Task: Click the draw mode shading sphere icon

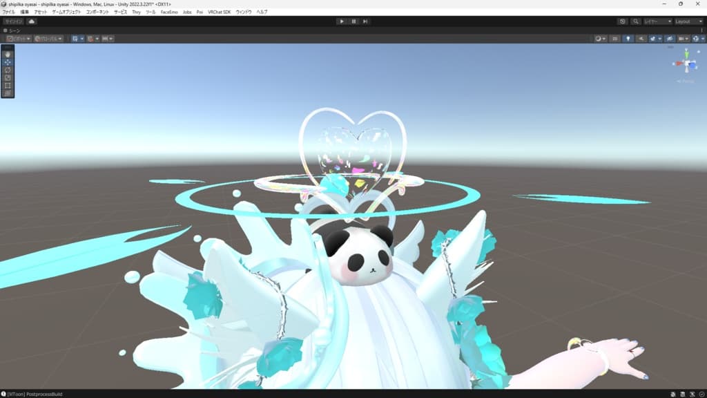Action: (598, 39)
